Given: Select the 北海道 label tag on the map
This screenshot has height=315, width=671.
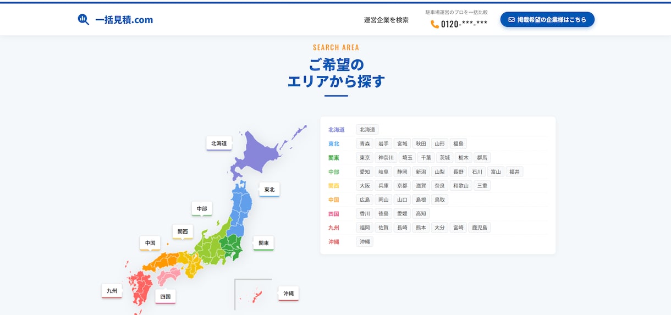Looking at the screenshot, I should (x=219, y=143).
